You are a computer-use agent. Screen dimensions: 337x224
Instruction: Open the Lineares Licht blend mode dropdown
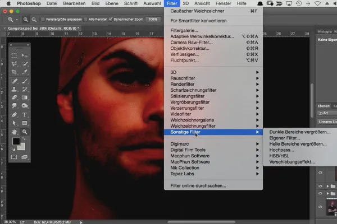pos(327,122)
